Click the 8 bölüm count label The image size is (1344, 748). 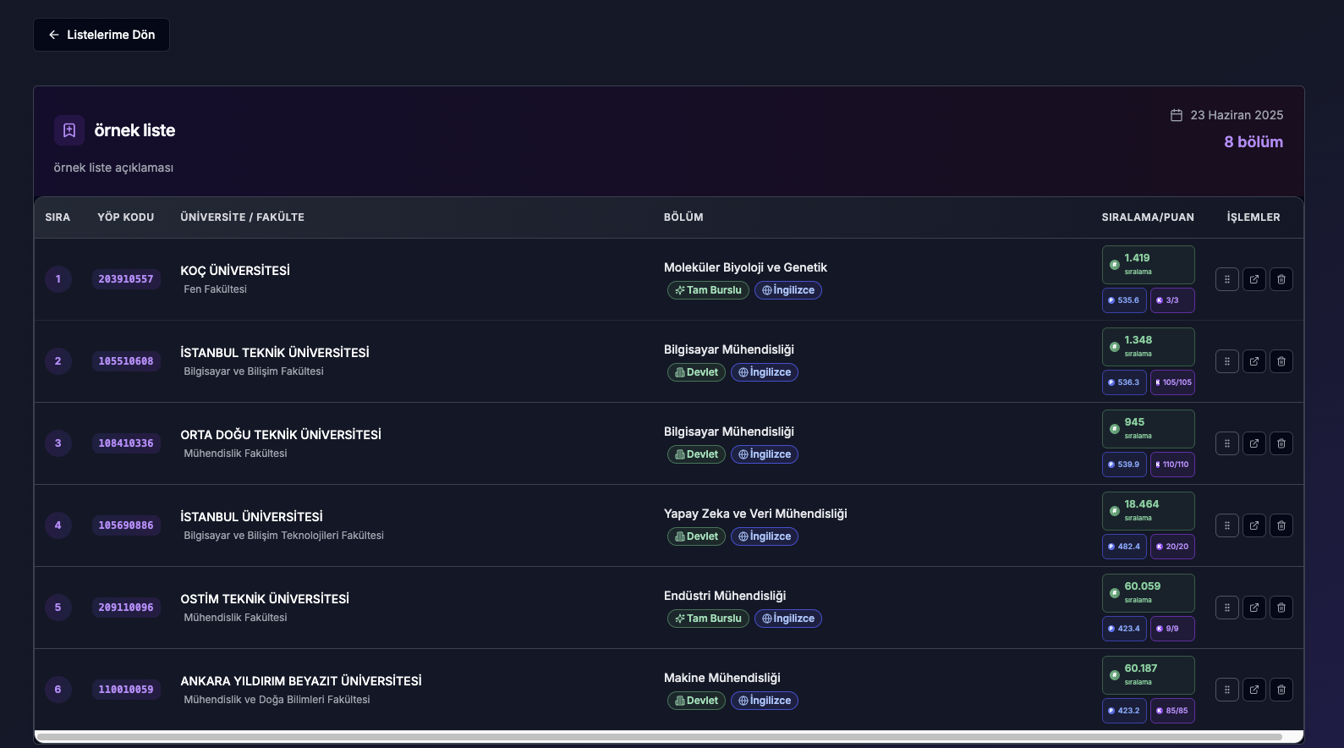(x=1253, y=142)
